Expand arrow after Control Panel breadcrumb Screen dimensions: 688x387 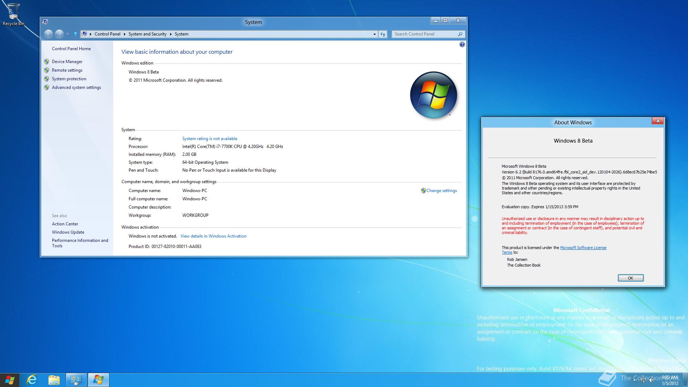125,34
